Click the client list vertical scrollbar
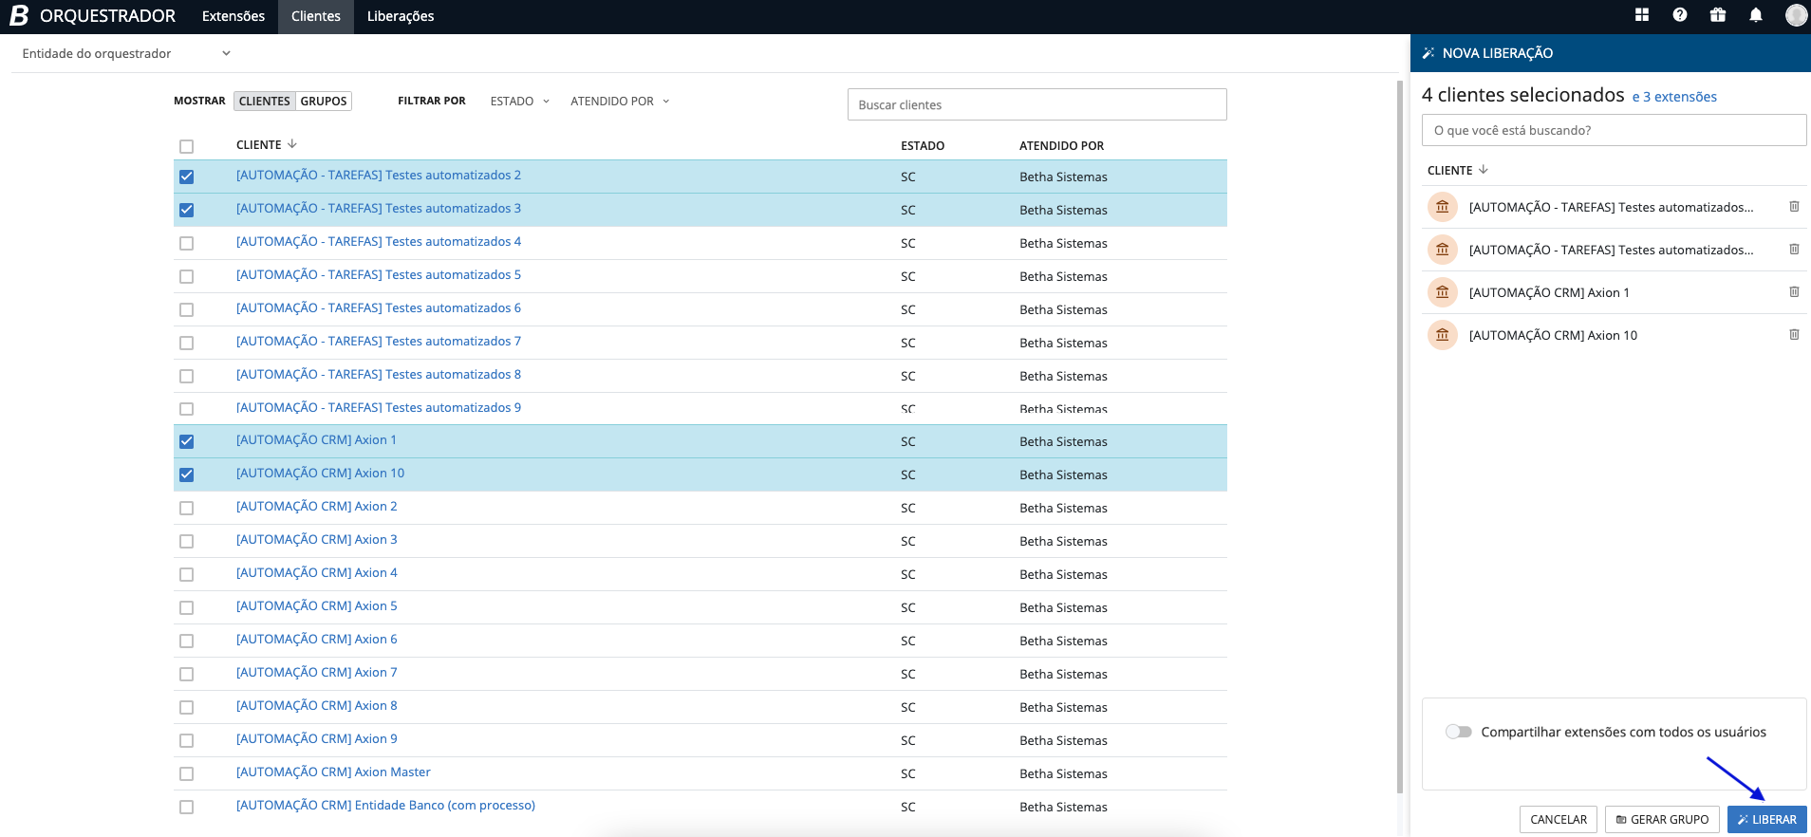This screenshot has height=837, width=1811. click(x=1400, y=437)
